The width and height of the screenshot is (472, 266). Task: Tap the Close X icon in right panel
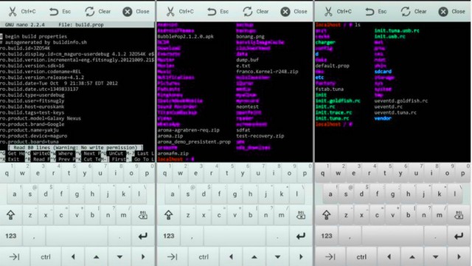click(443, 12)
